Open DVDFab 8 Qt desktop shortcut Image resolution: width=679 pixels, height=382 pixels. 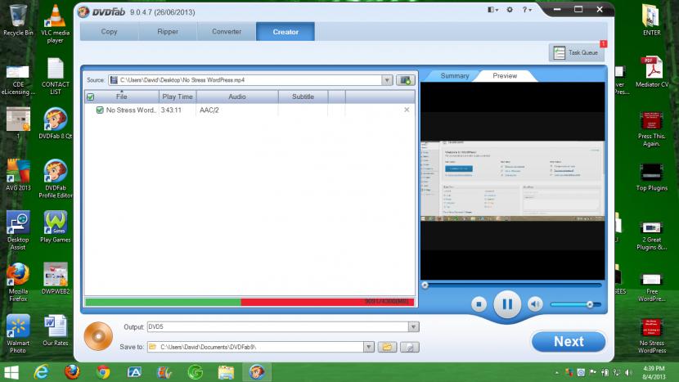tap(56, 124)
